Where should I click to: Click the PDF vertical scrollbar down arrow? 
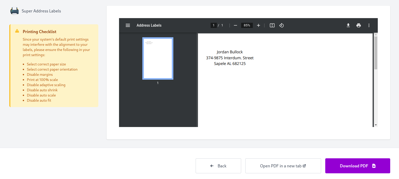tap(375, 125)
